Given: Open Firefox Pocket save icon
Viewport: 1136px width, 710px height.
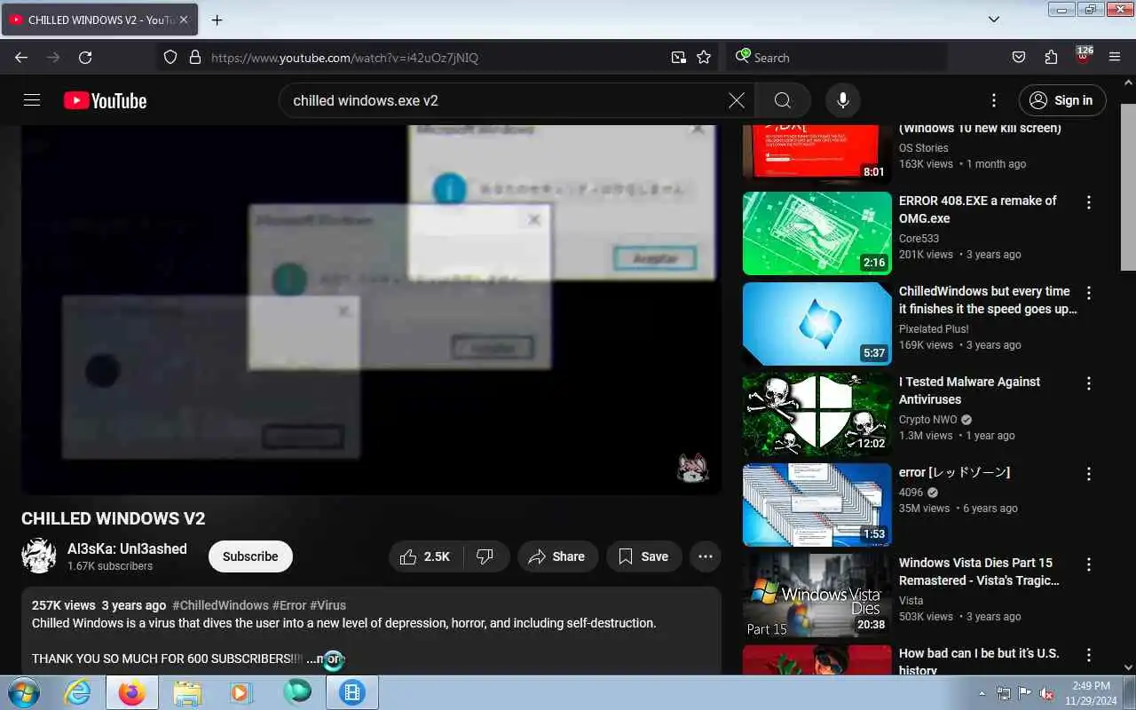Looking at the screenshot, I should [x=1019, y=58].
